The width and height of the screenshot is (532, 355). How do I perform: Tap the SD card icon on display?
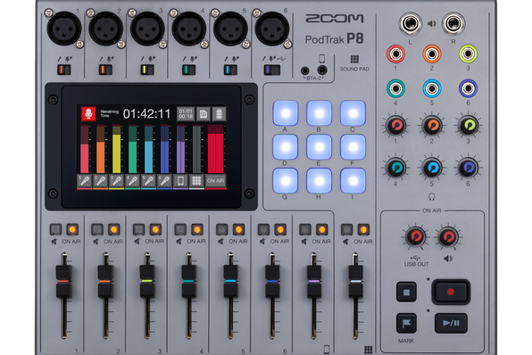click(204, 114)
